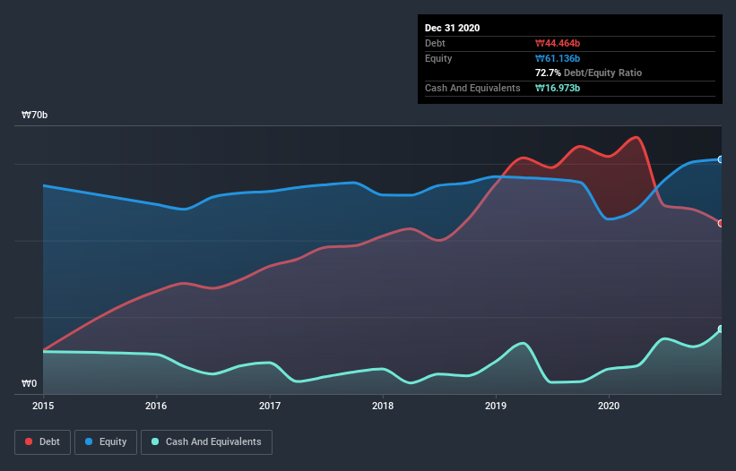Click the ₩70b y-axis label
The height and width of the screenshot is (471, 736).
34,115
